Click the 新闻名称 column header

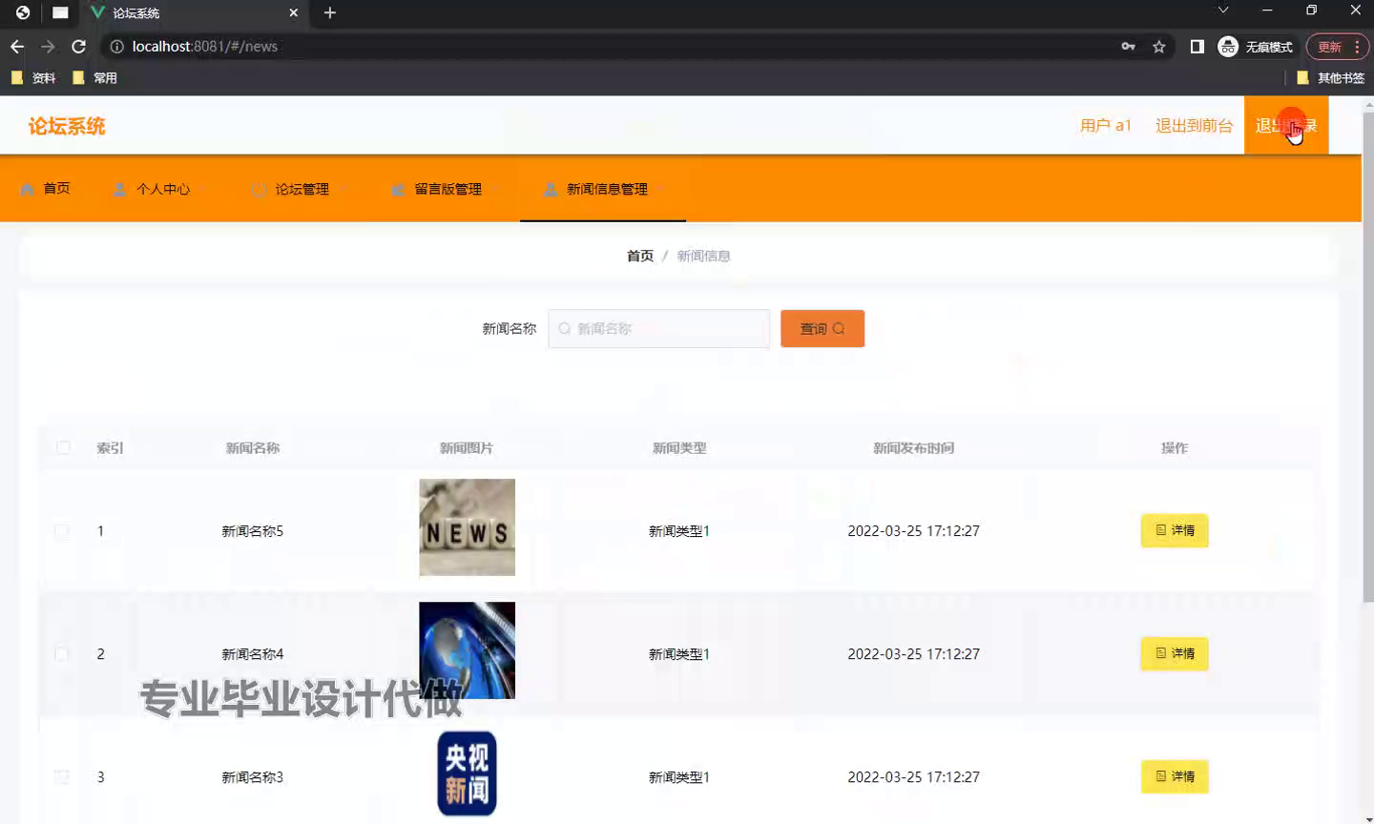coord(253,448)
